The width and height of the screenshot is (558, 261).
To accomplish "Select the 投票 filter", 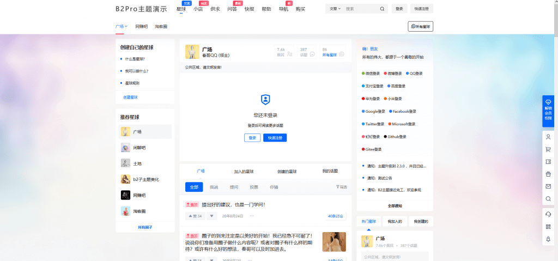I will (x=254, y=187).
